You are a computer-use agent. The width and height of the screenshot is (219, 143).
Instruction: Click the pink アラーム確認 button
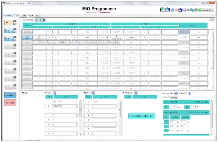point(10,103)
